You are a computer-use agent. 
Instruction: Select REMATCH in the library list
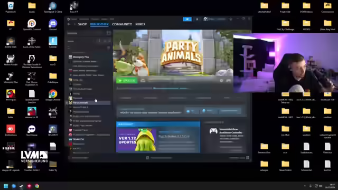click(79, 139)
